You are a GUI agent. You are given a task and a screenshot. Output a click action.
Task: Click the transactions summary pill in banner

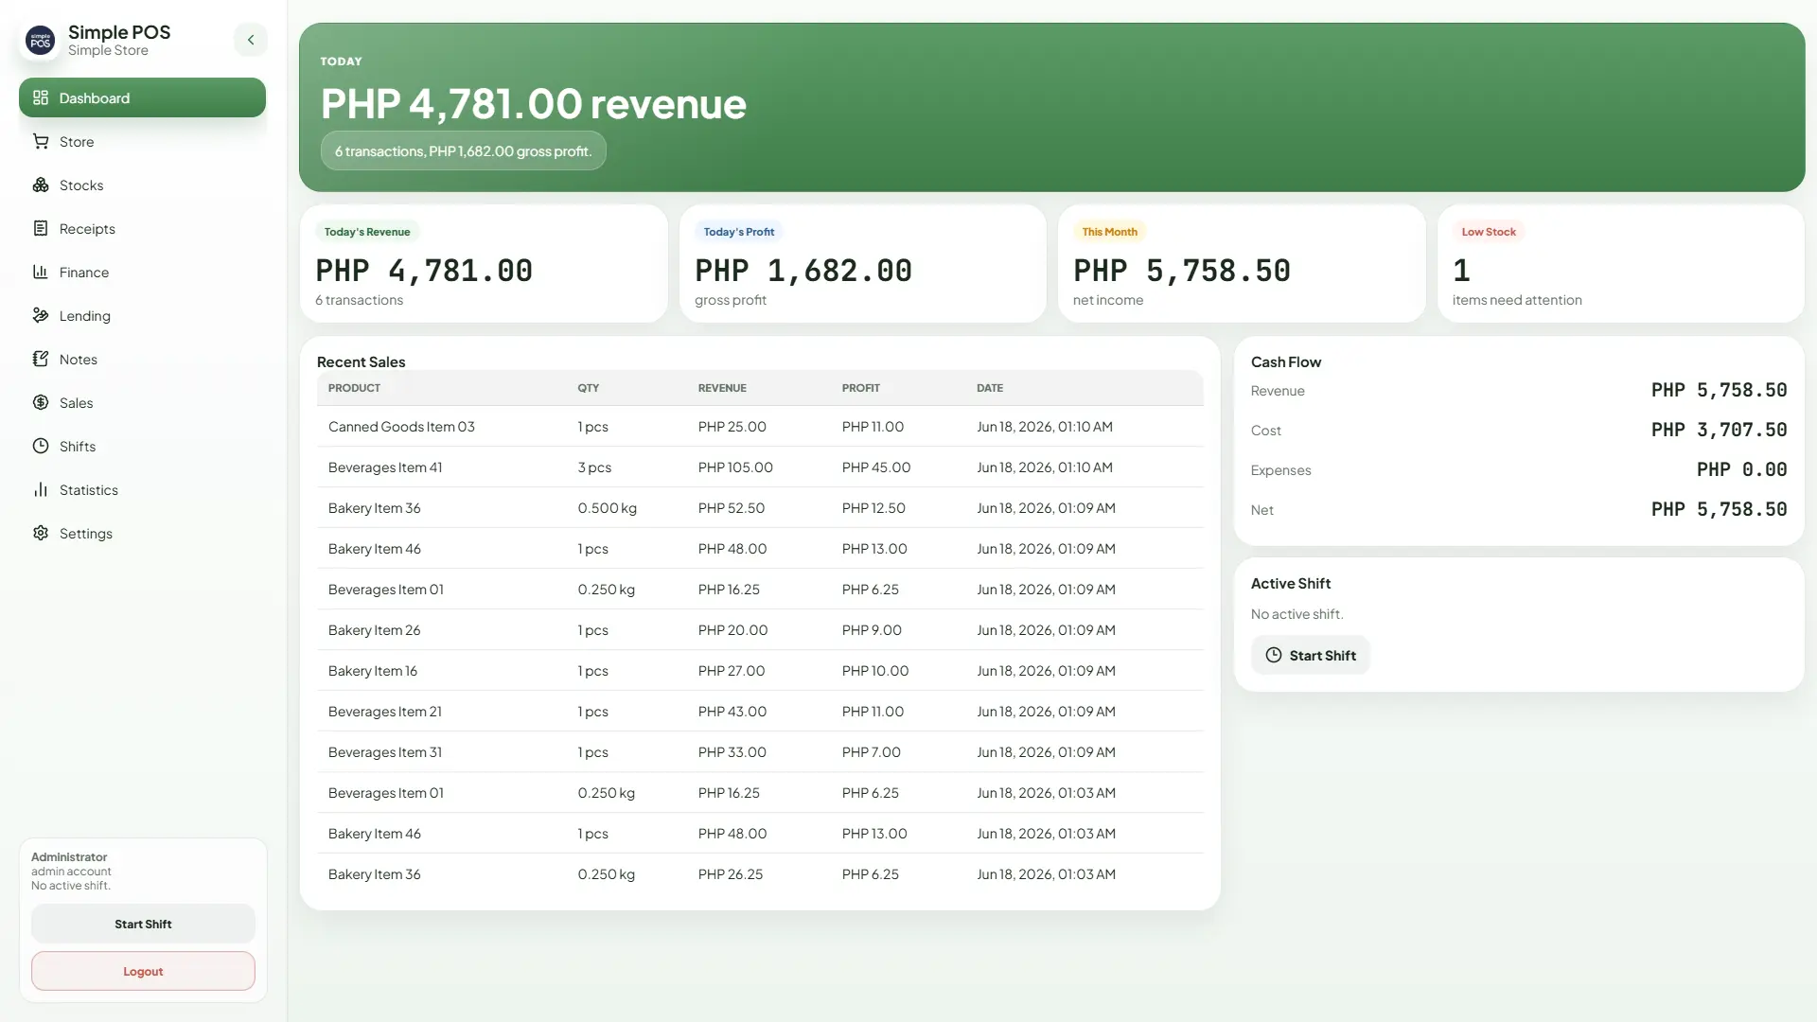click(463, 150)
